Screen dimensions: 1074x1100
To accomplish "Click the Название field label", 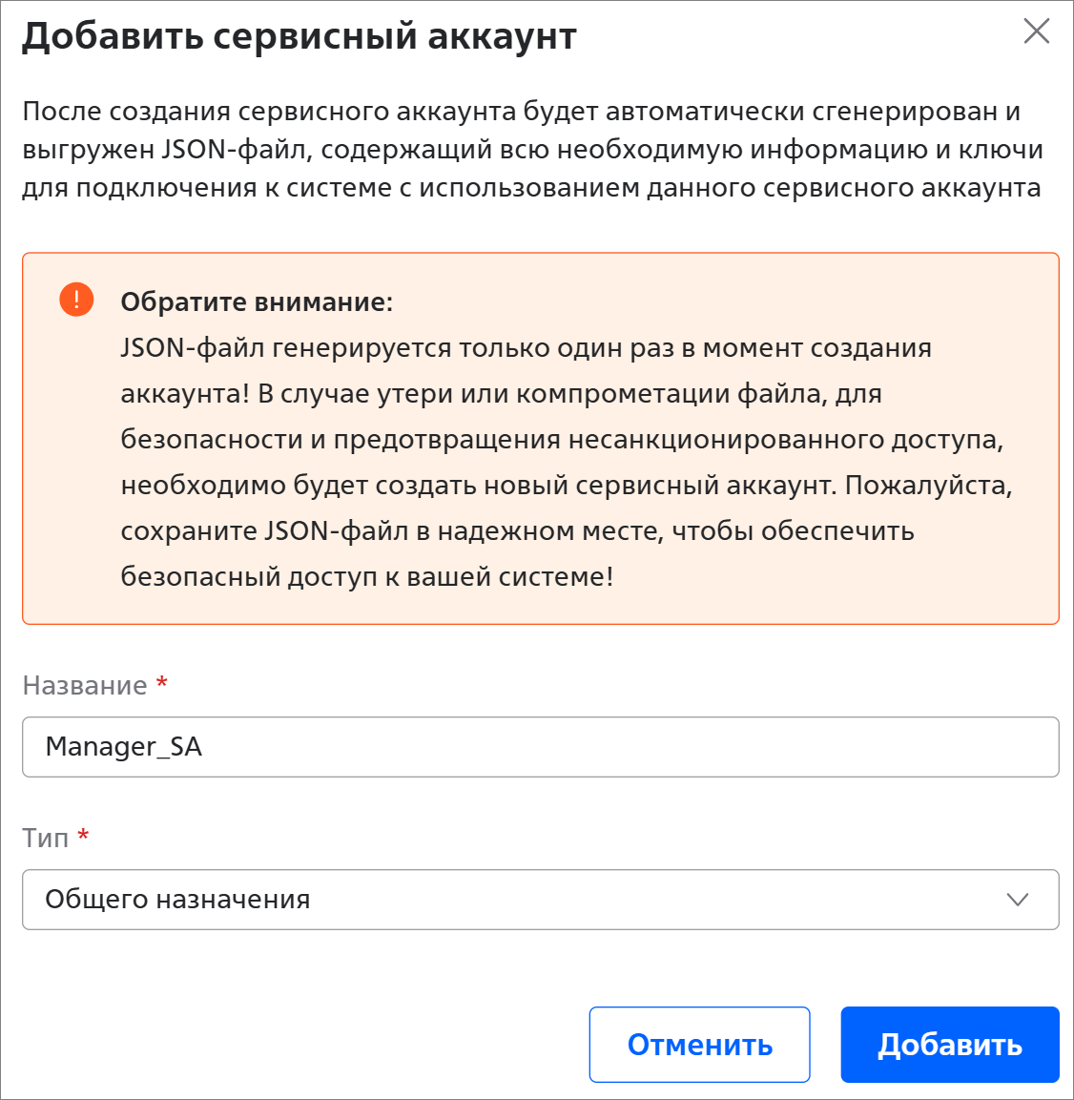I will coord(85,685).
